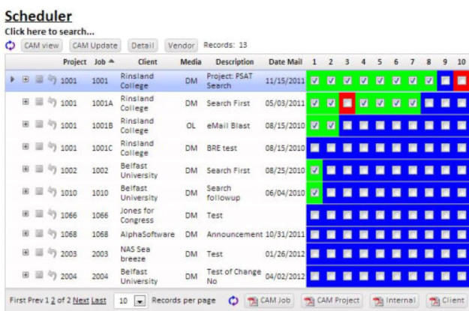Screen dimensions: 469x311
Task: Check the red column 3 box for job 1001A
Action: 347,103
